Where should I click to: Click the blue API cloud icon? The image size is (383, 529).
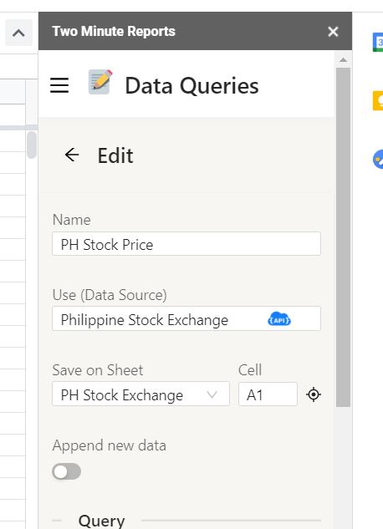(279, 319)
